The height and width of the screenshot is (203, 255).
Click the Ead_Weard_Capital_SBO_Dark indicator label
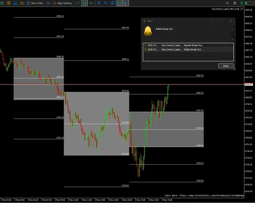tap(226, 9)
